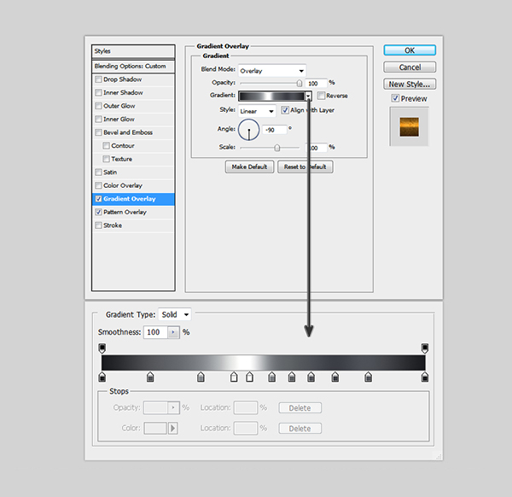
Task: Select the top-left opacity stop
Action: point(102,348)
